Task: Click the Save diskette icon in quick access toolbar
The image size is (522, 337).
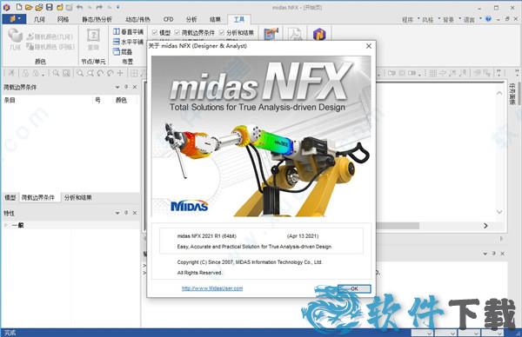Action: pyautogui.click(x=49, y=7)
